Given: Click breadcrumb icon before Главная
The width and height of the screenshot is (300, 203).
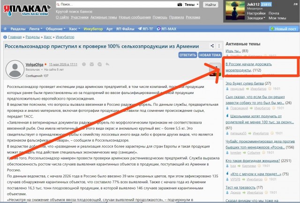Looking at the screenshot, I should (5, 37).
